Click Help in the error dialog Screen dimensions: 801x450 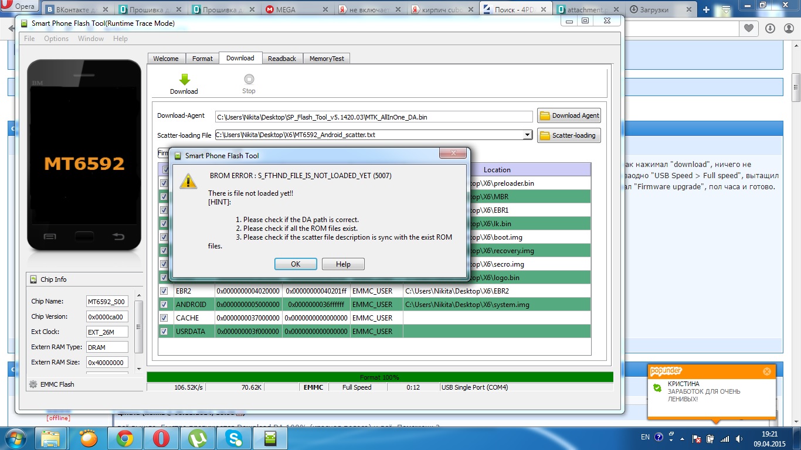pyautogui.click(x=343, y=264)
